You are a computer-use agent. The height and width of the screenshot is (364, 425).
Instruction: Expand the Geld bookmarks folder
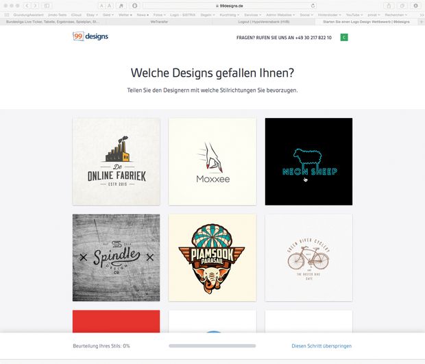[x=108, y=15]
